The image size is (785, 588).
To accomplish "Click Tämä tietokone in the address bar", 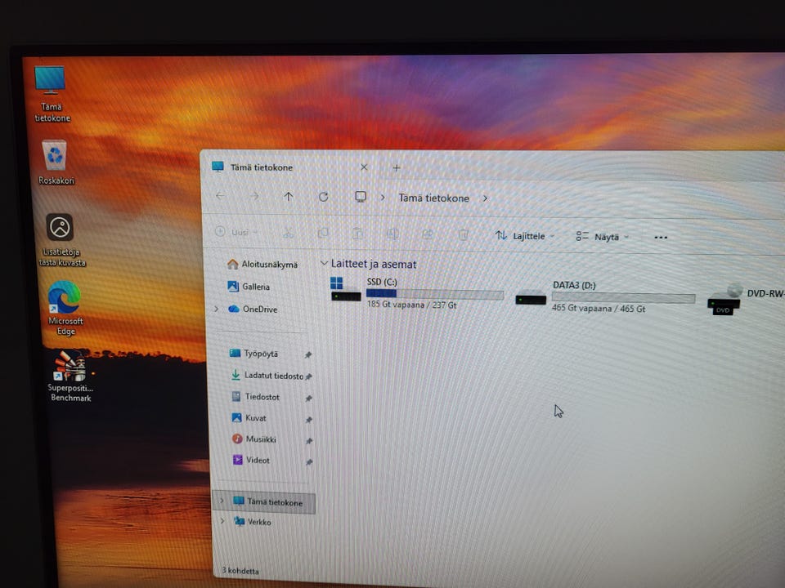I will point(433,198).
